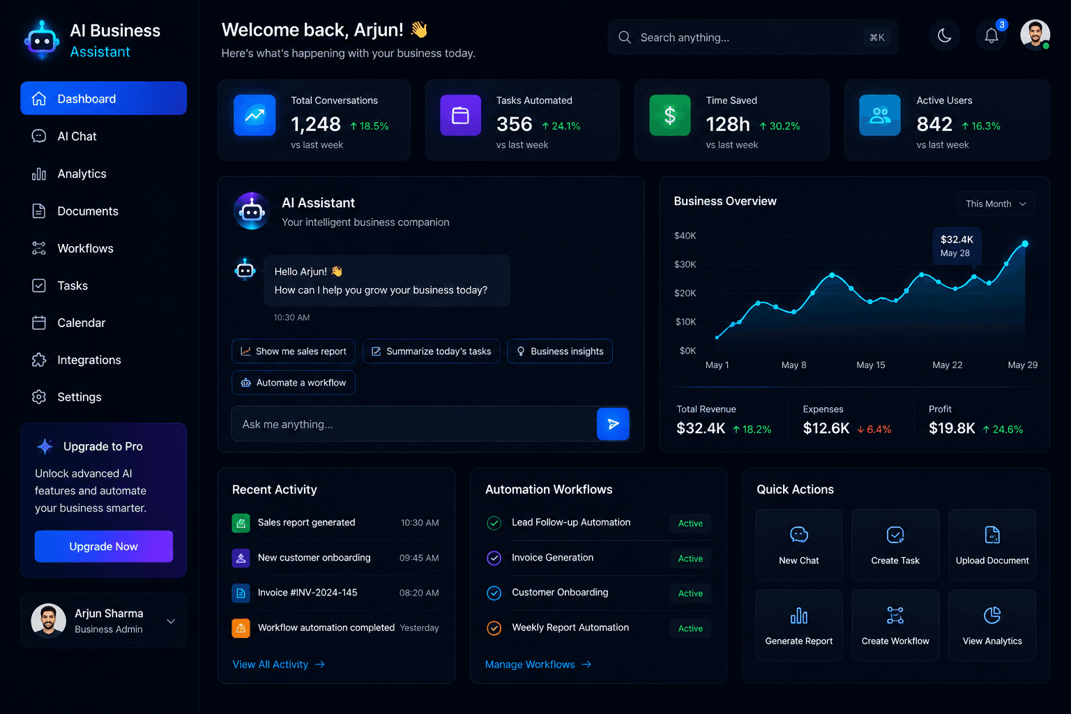The height and width of the screenshot is (714, 1071).
Task: Open notifications bell icon
Action: point(992,36)
